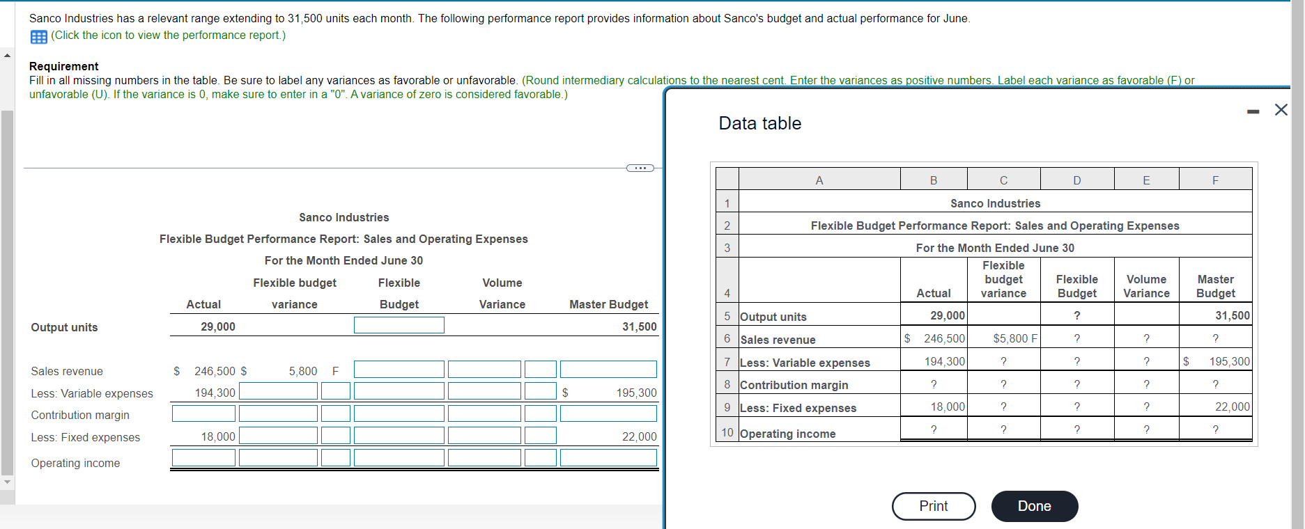1305x529 pixels.
Task: Select Sales revenue Flexible Budget input
Action: click(x=399, y=369)
